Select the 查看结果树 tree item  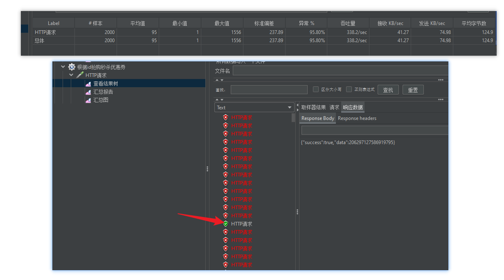point(106,84)
